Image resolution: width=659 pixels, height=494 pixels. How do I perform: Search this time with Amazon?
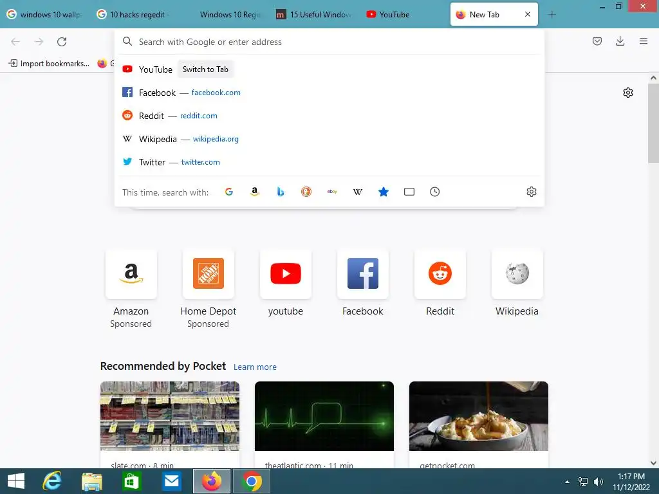(x=255, y=192)
